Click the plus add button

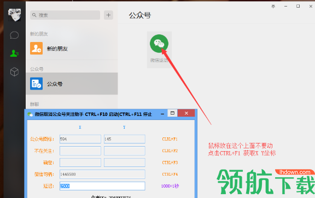[x=108, y=15]
